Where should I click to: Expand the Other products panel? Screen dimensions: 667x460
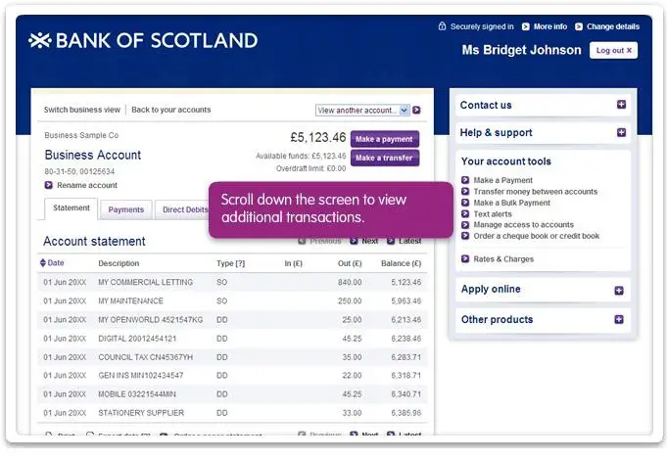(619, 319)
